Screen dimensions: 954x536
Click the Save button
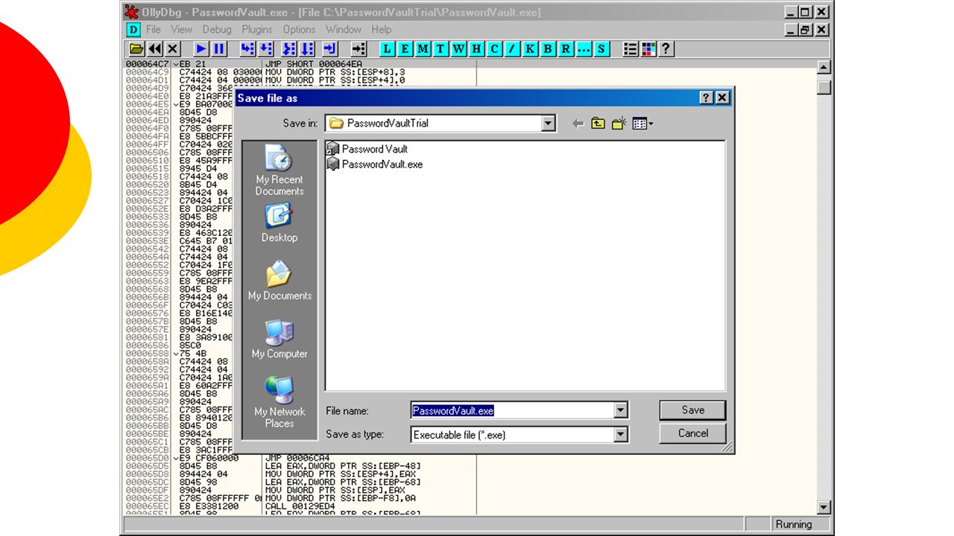692,410
